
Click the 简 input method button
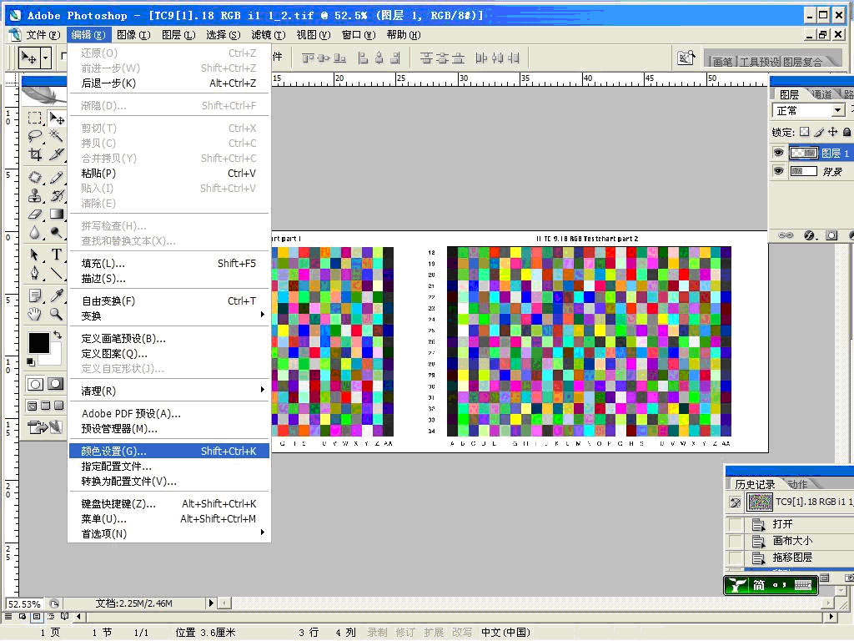point(759,585)
